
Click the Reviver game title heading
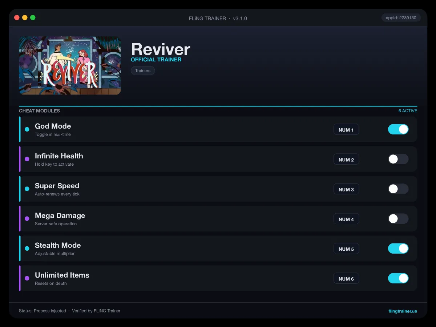click(161, 49)
